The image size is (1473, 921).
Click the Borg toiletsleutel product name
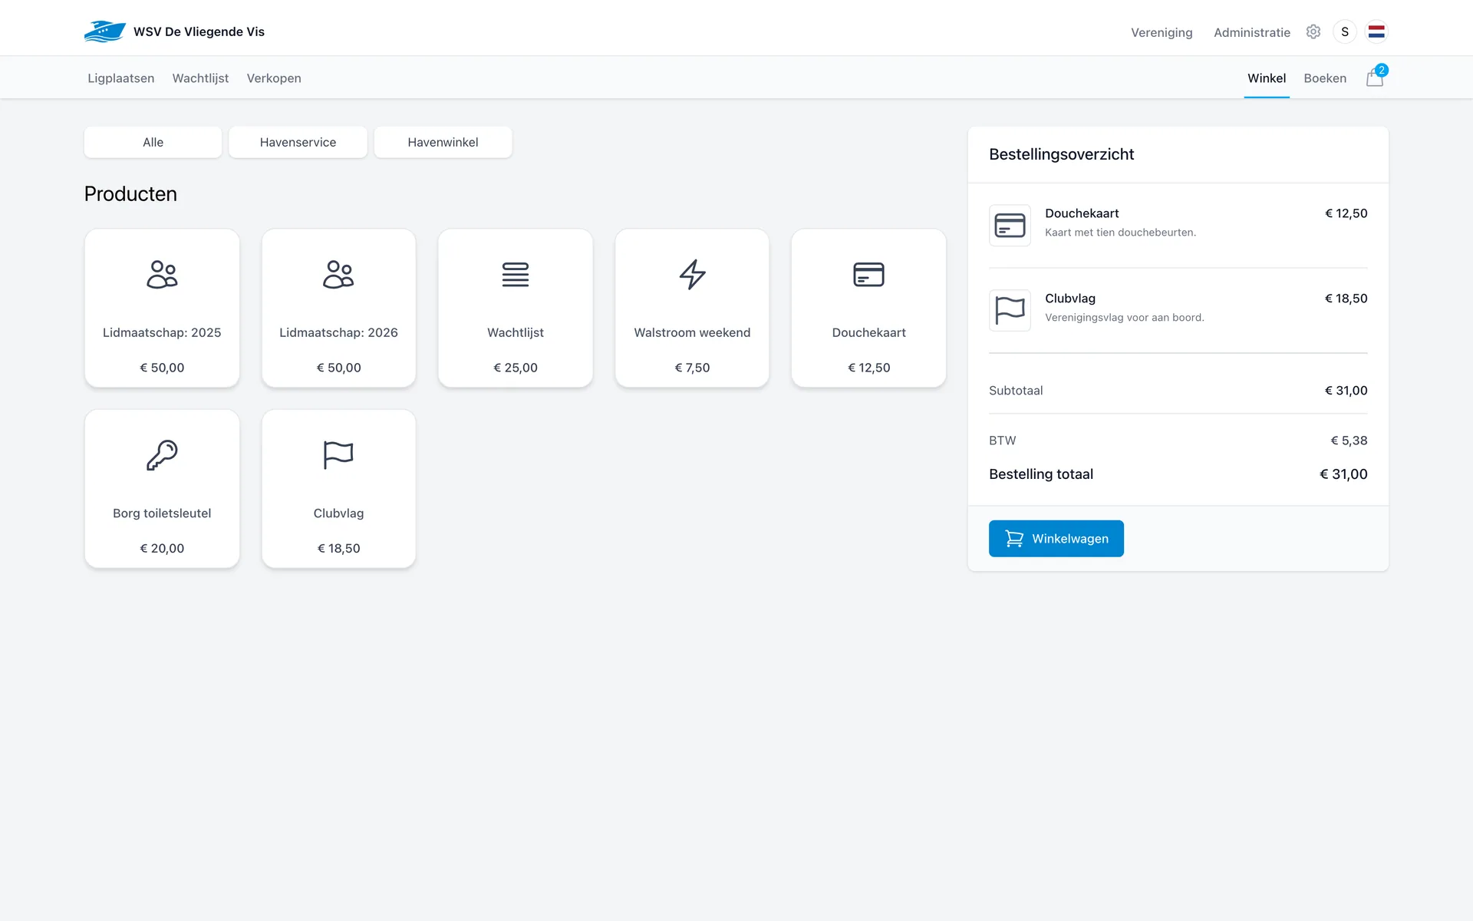tap(162, 513)
